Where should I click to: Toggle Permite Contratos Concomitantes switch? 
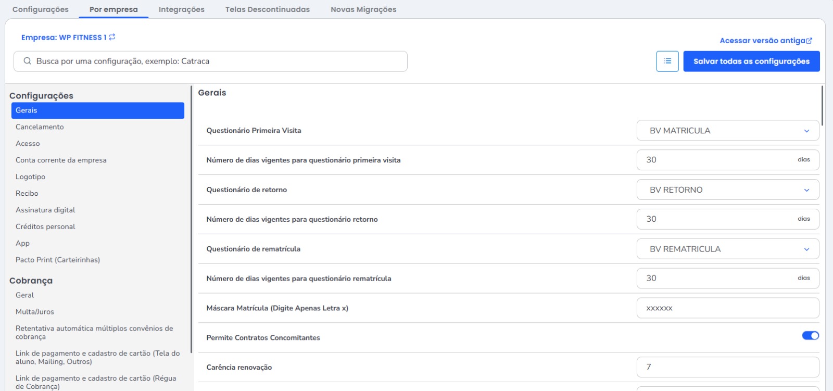click(x=810, y=336)
